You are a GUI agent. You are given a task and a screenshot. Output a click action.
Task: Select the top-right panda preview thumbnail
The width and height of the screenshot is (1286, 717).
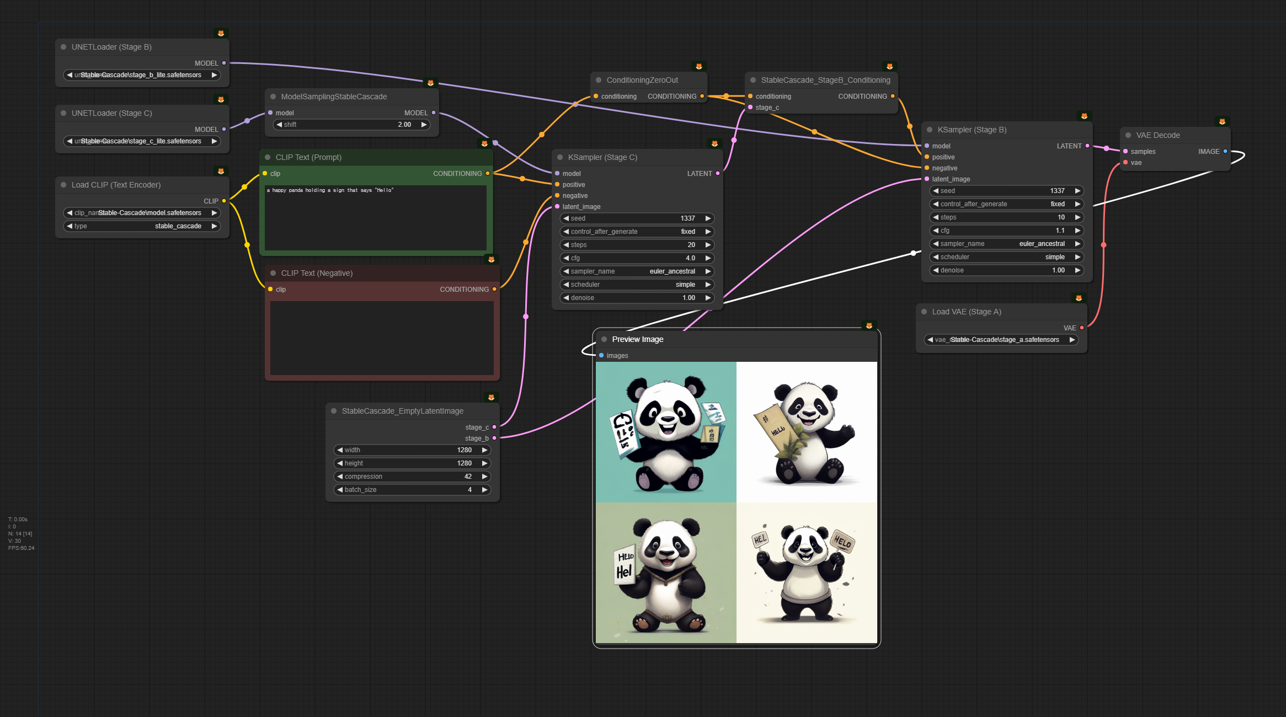point(807,432)
